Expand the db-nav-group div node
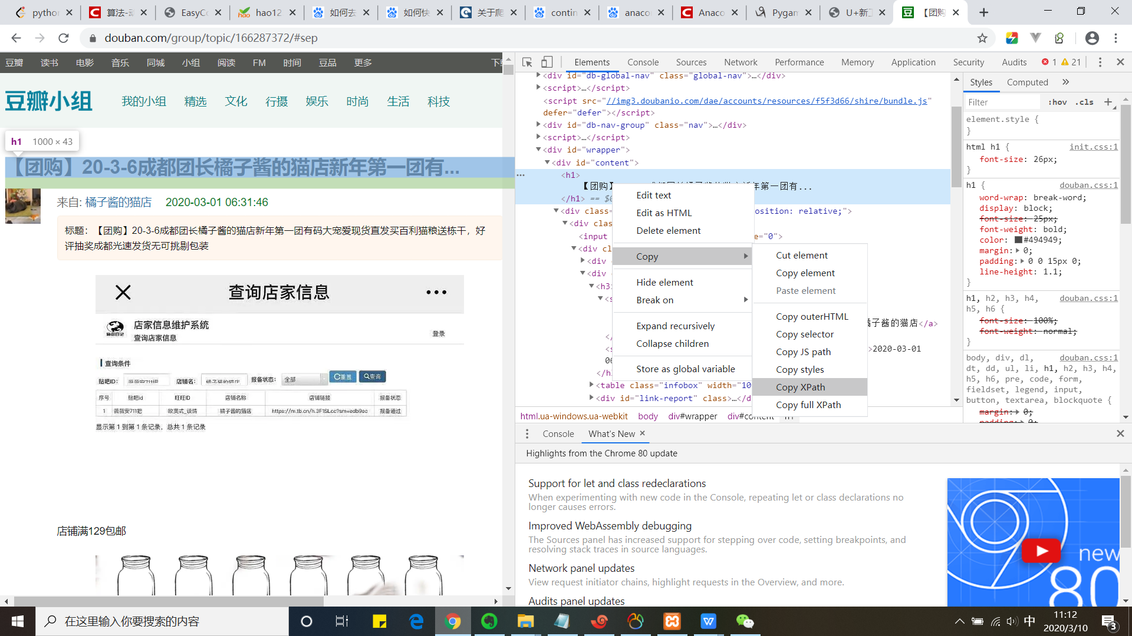This screenshot has width=1132, height=636. tap(538, 125)
